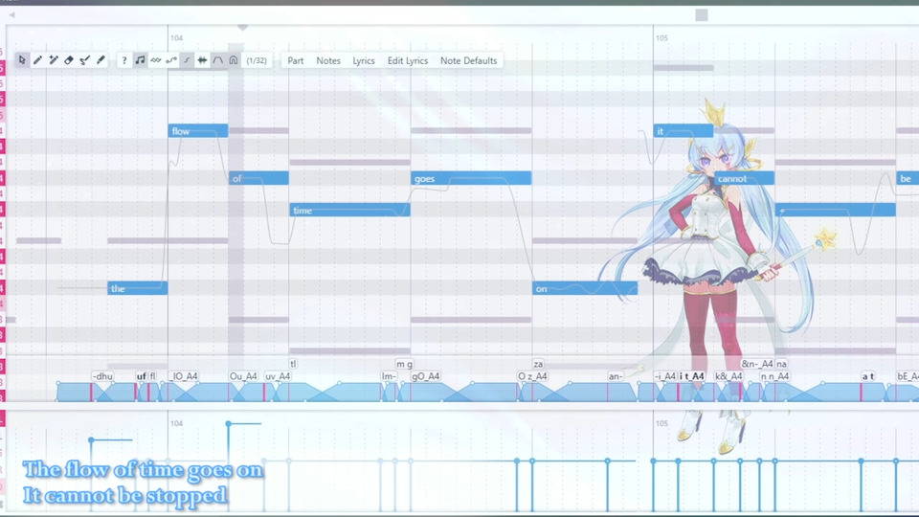Toggle pitch points display icon

coord(171,60)
